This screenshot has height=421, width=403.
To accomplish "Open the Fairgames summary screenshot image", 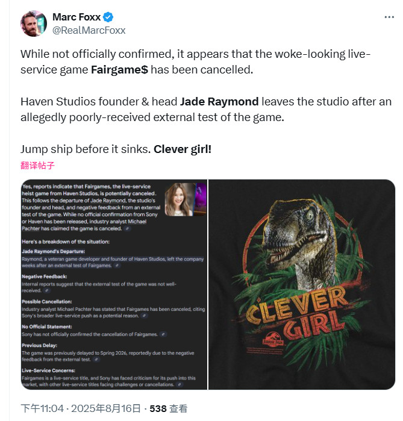I will [x=113, y=284].
